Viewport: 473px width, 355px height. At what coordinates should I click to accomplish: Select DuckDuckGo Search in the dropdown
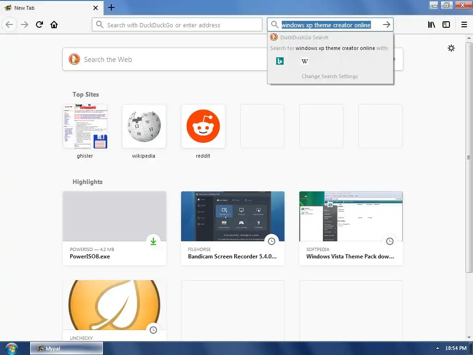(330, 37)
